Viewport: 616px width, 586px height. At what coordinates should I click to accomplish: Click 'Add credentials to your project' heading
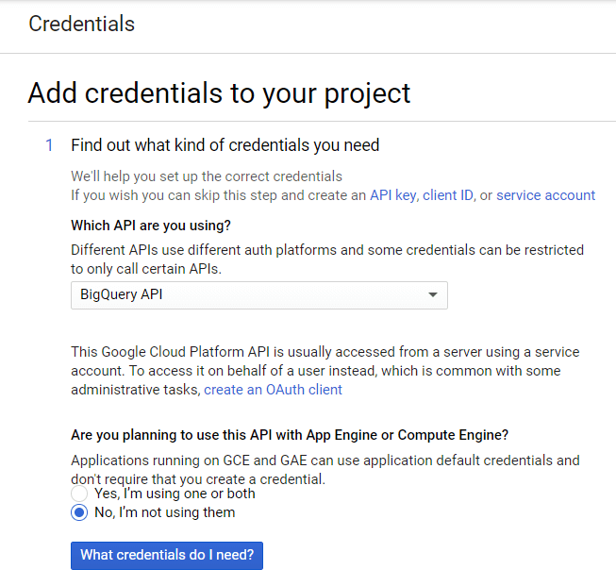219,93
